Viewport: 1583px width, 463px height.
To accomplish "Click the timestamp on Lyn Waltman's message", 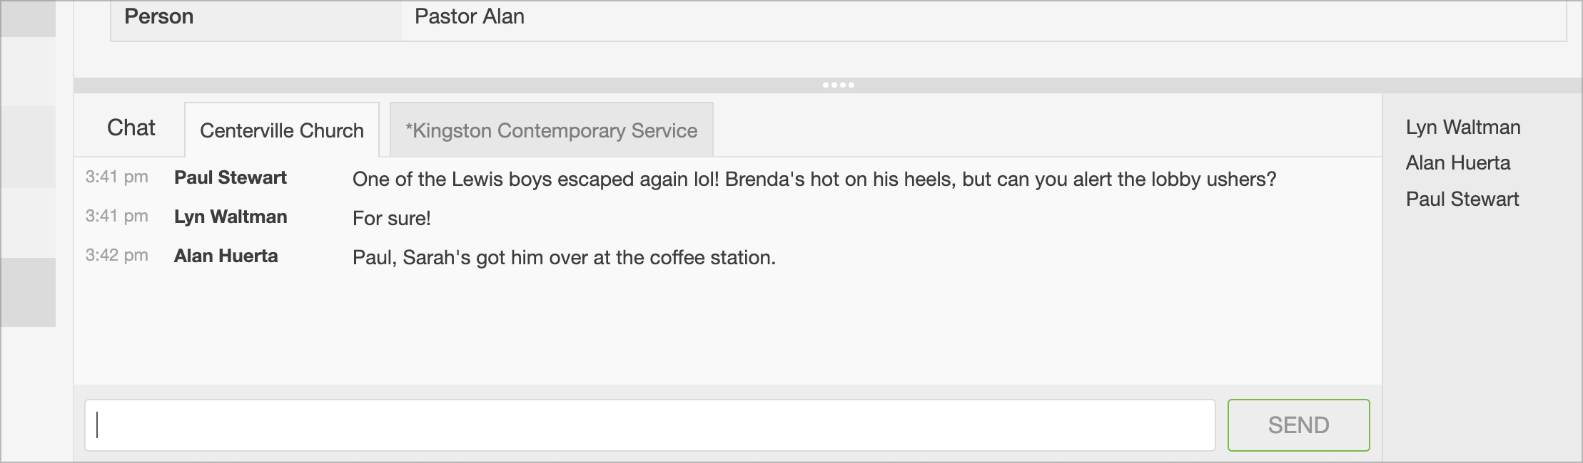I will point(116,217).
